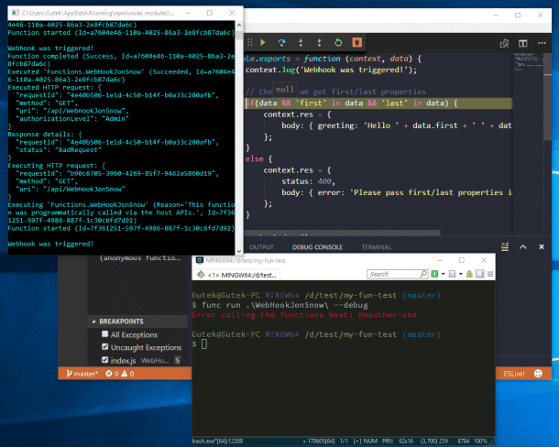Enable the All Exceptions breakpoint checkbox
The height and width of the screenshot is (447, 559).
tap(104, 334)
